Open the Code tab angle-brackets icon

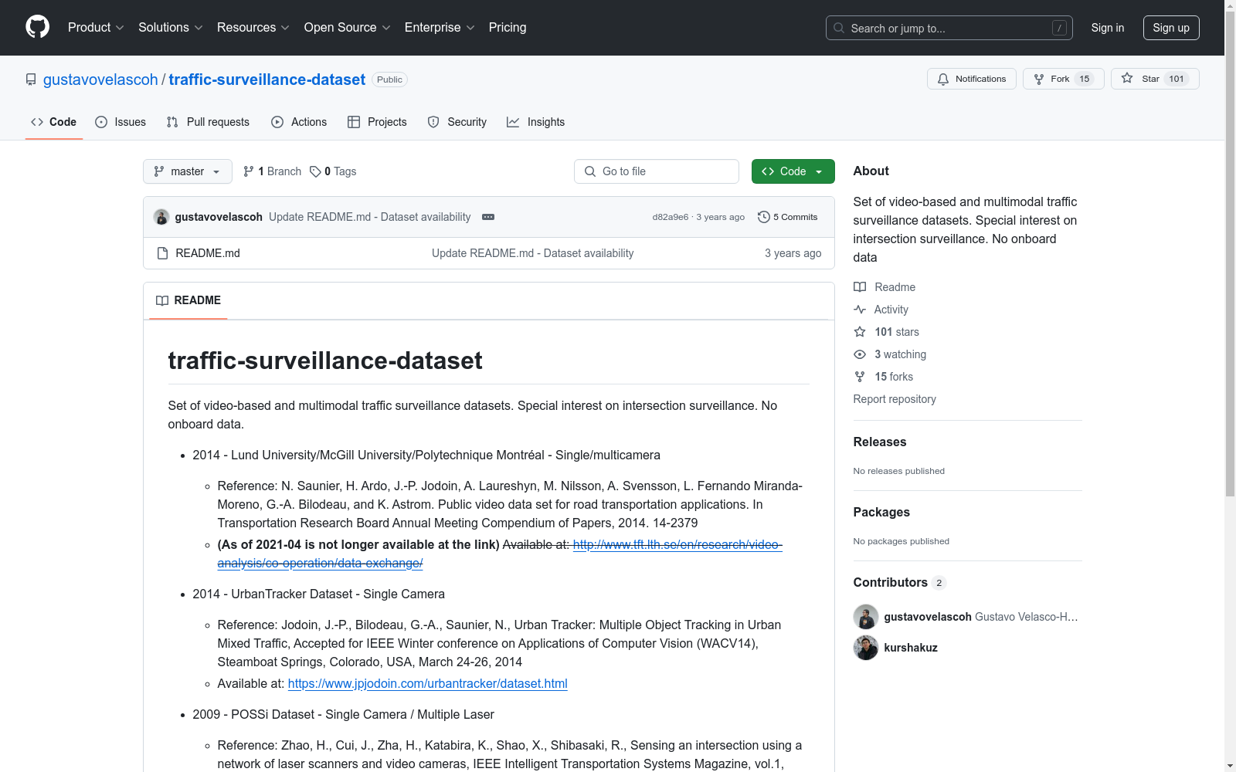pos(37,121)
